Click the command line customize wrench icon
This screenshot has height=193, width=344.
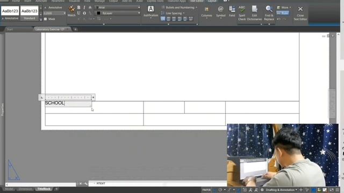pyautogui.click(x=85, y=183)
